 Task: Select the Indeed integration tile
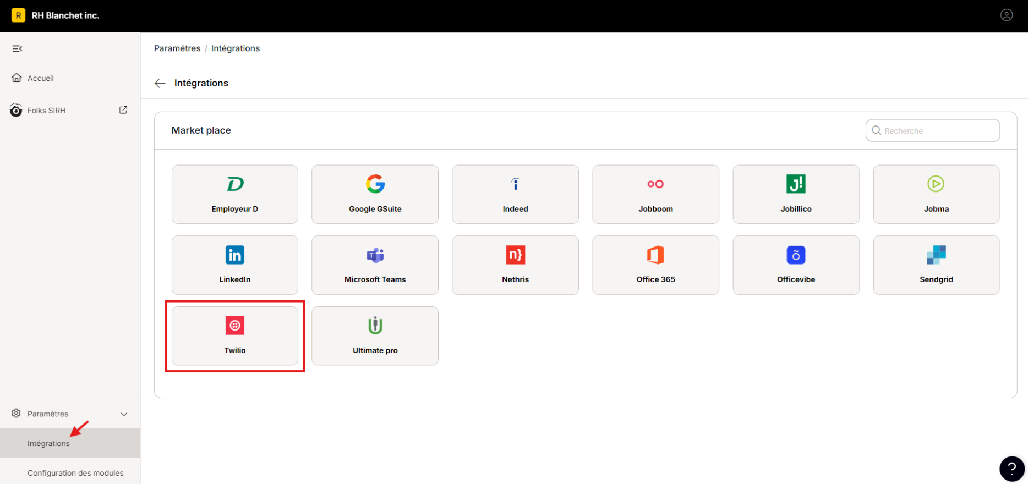(515, 194)
